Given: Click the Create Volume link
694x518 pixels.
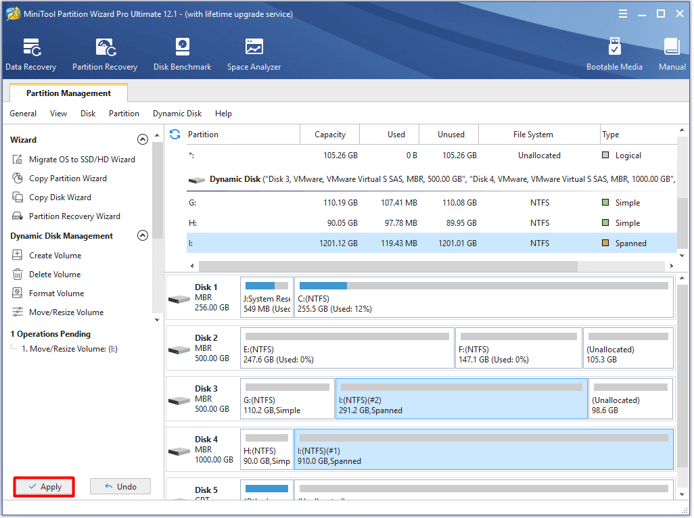Looking at the screenshot, I should click(x=55, y=255).
